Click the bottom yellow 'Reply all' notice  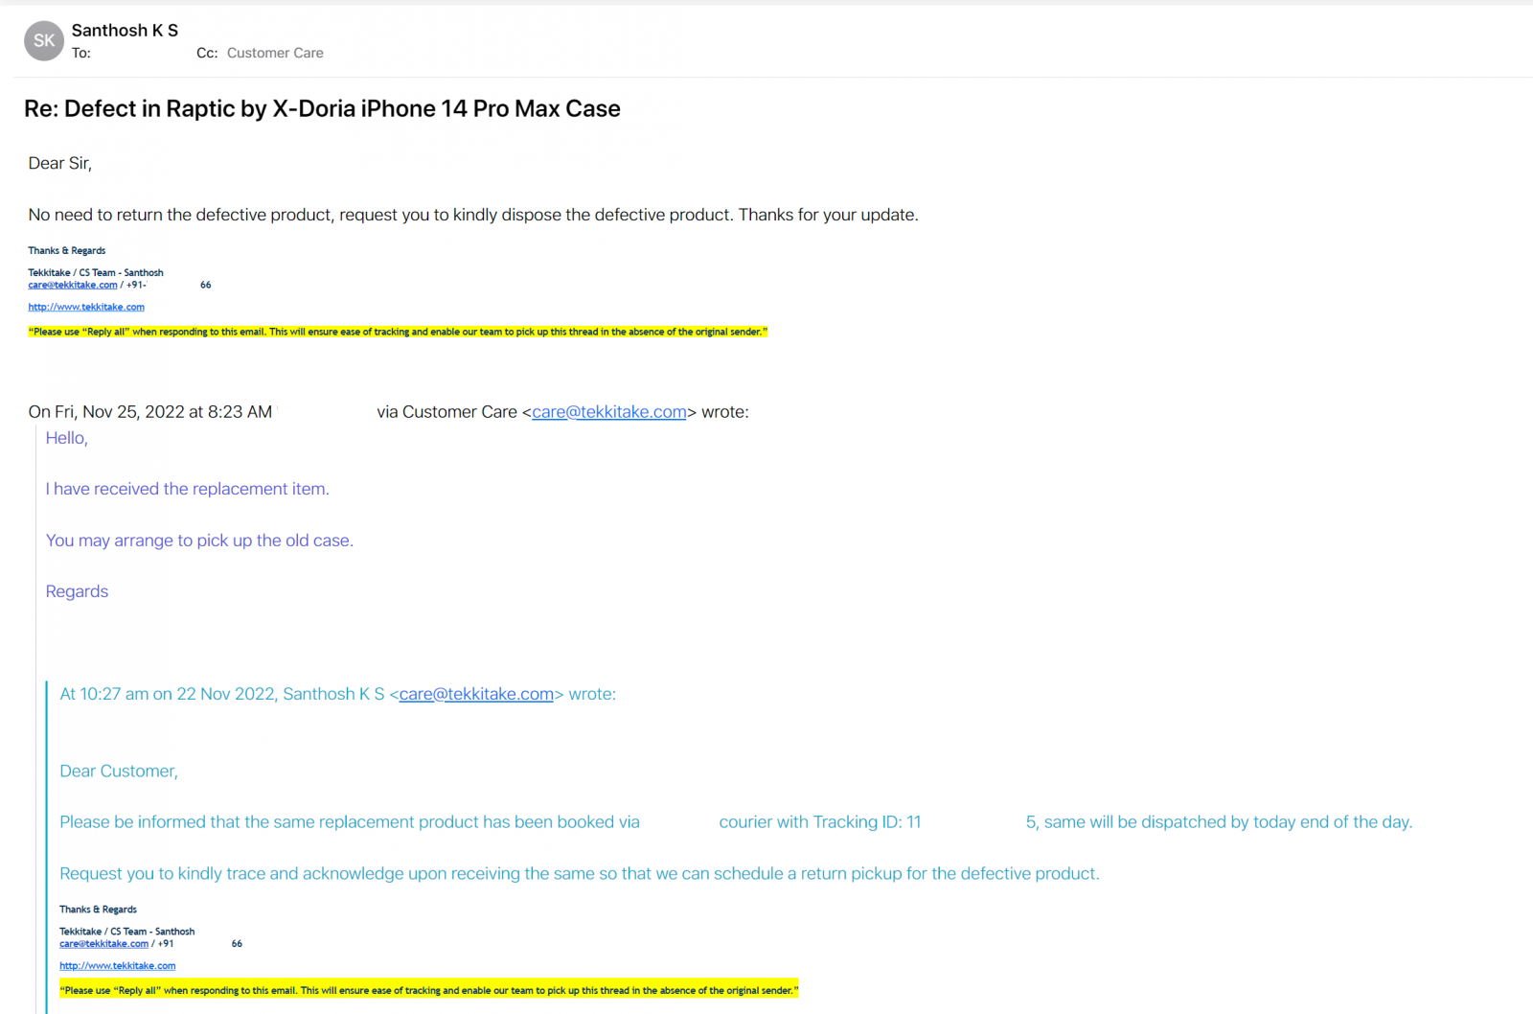[429, 990]
